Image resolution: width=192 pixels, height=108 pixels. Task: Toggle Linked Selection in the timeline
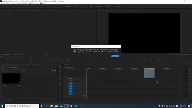point(73,70)
